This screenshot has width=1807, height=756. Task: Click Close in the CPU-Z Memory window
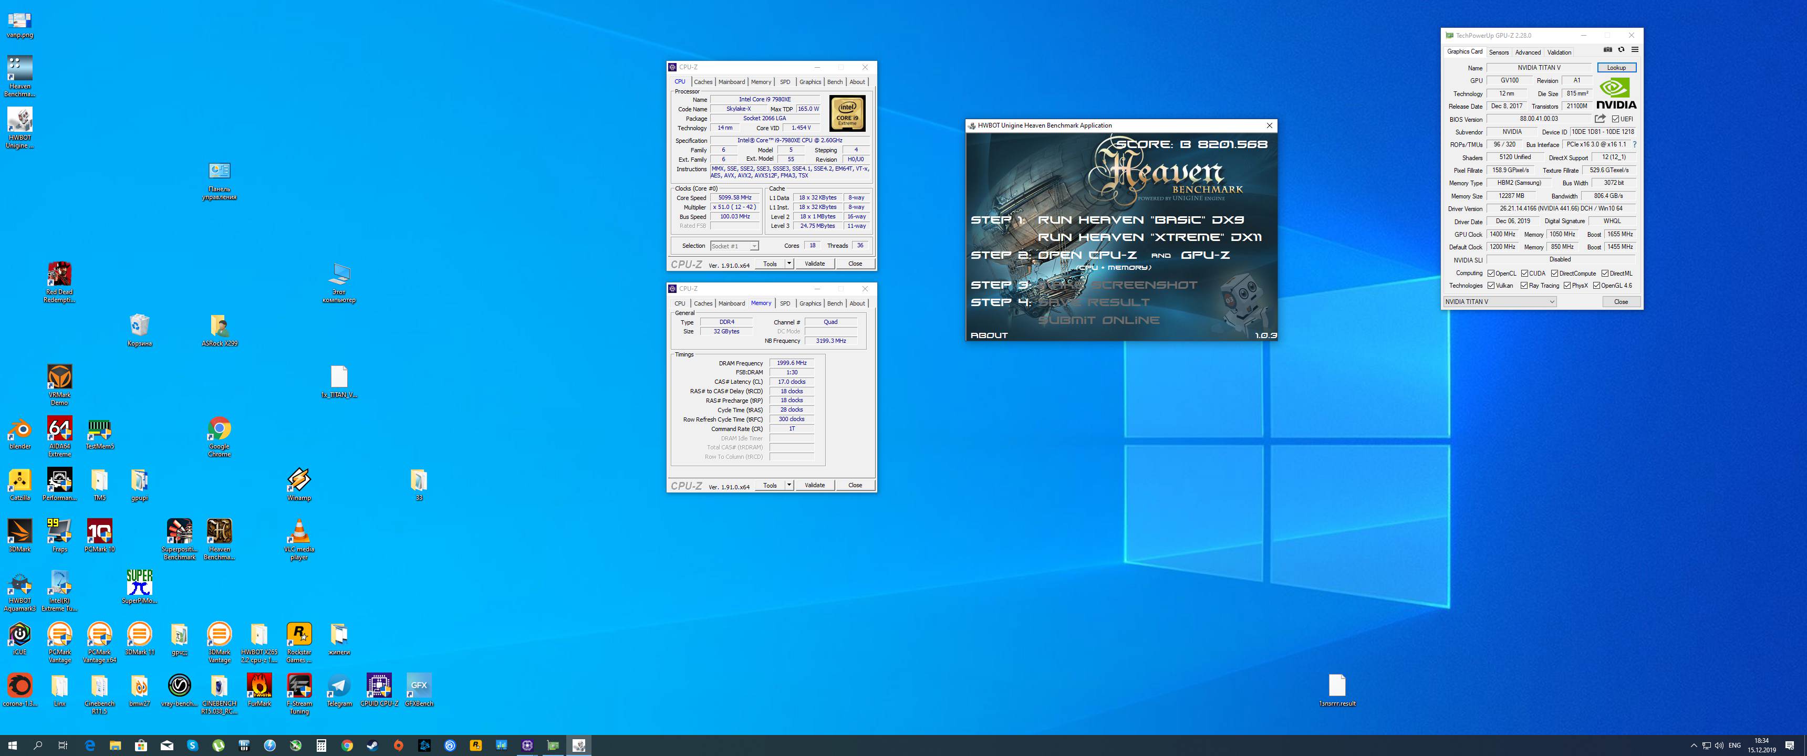(x=855, y=485)
